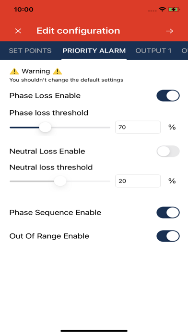Switch to the SET POINTS tab
Viewport: 188px width, 335px height.
30,51
